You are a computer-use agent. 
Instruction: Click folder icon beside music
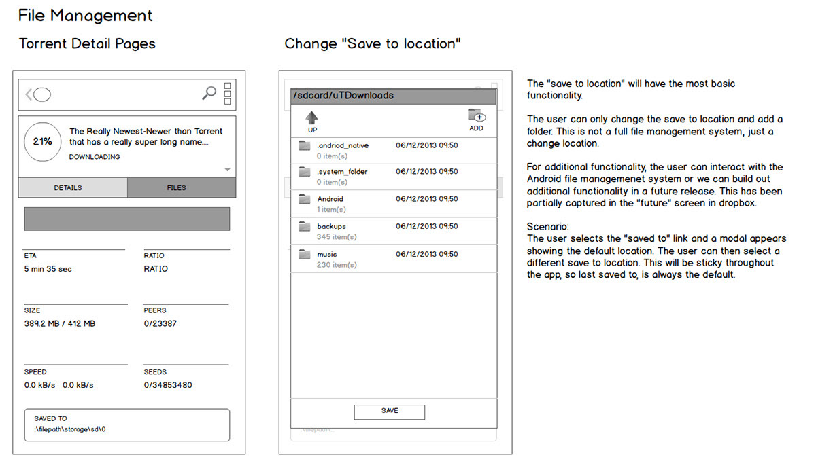(304, 254)
